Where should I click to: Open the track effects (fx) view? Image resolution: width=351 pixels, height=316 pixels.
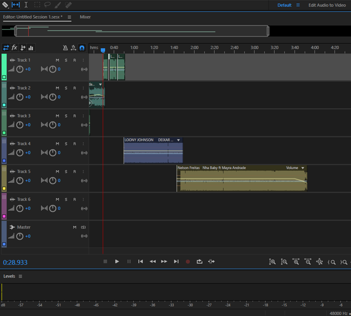[15, 48]
